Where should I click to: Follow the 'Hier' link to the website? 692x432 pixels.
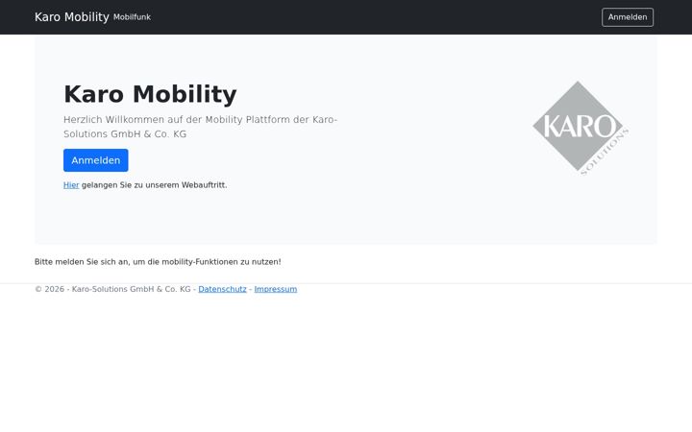click(x=71, y=185)
